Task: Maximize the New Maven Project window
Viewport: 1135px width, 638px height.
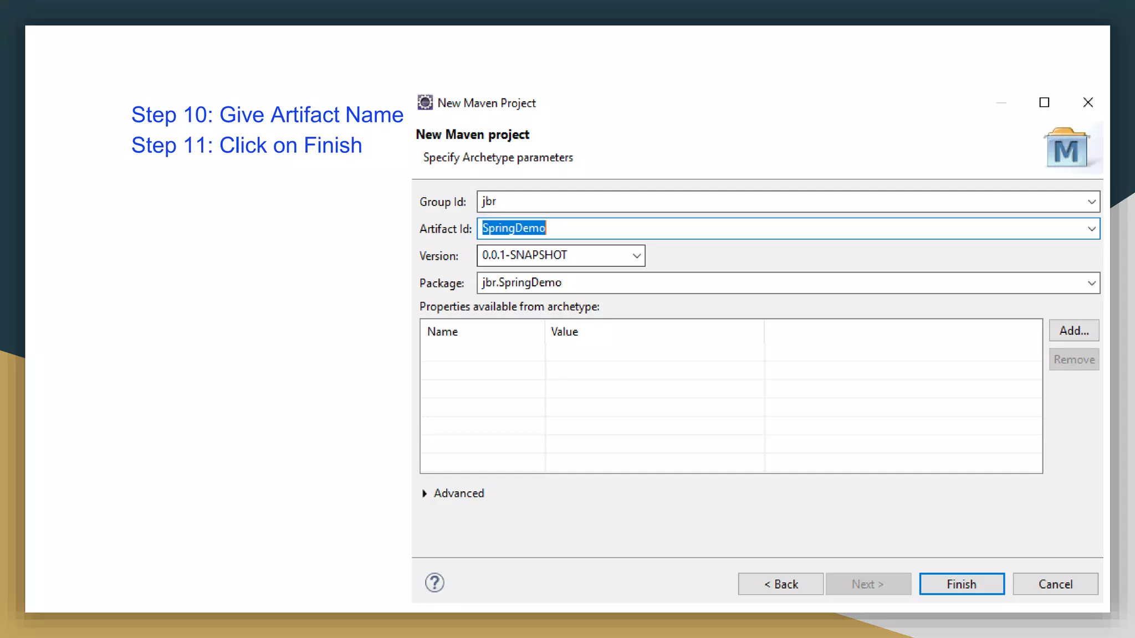Action: point(1044,102)
